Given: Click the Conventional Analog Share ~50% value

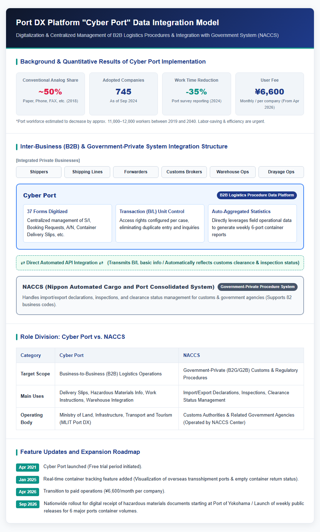Looking at the screenshot, I should coord(50,92).
